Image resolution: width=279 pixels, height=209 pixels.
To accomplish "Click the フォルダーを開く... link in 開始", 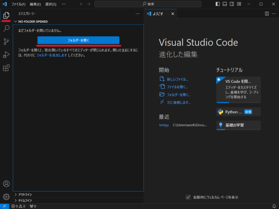I will point(178,95).
